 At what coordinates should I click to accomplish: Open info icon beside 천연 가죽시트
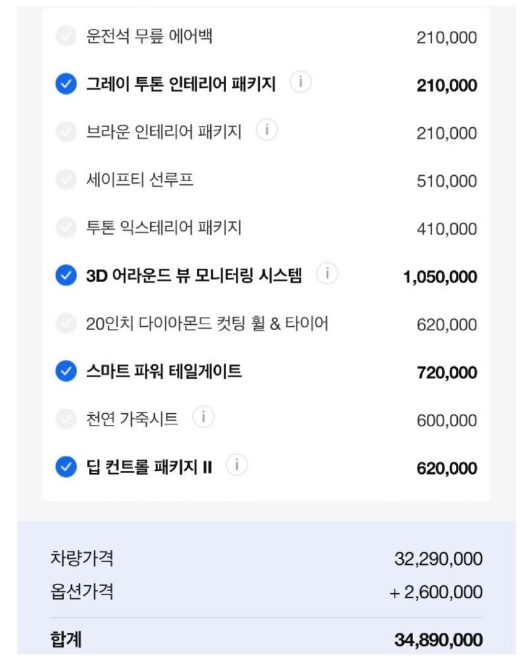click(203, 417)
